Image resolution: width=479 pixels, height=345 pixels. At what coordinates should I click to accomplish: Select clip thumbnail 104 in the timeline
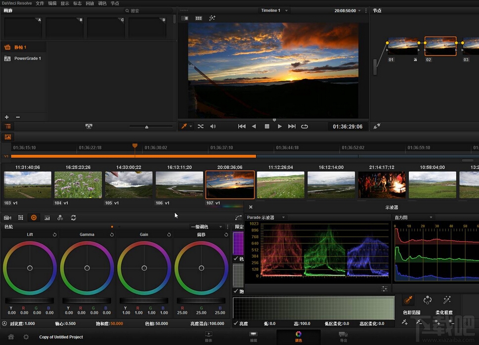pyautogui.click(x=78, y=185)
